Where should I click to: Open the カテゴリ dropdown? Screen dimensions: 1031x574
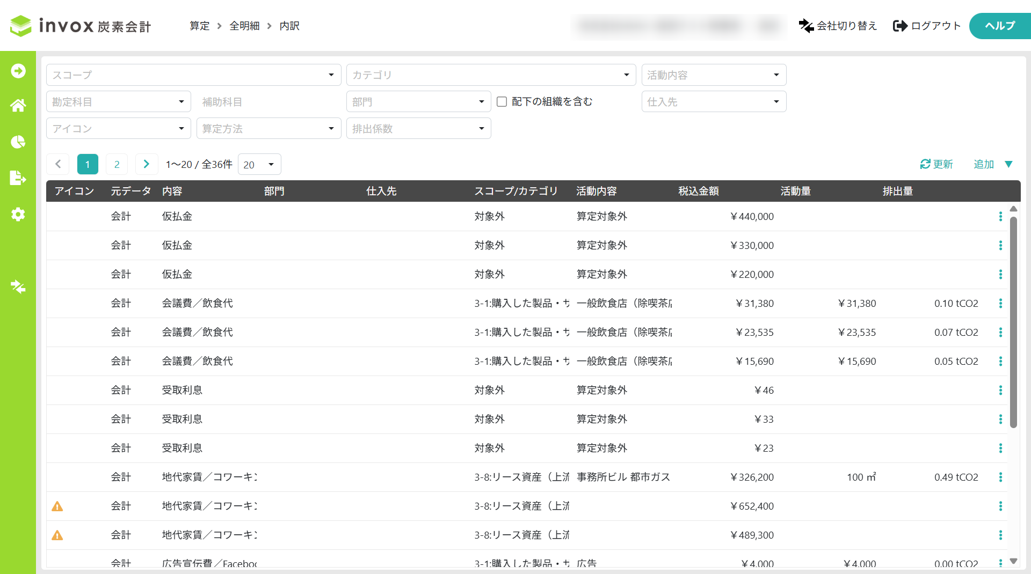tap(491, 75)
